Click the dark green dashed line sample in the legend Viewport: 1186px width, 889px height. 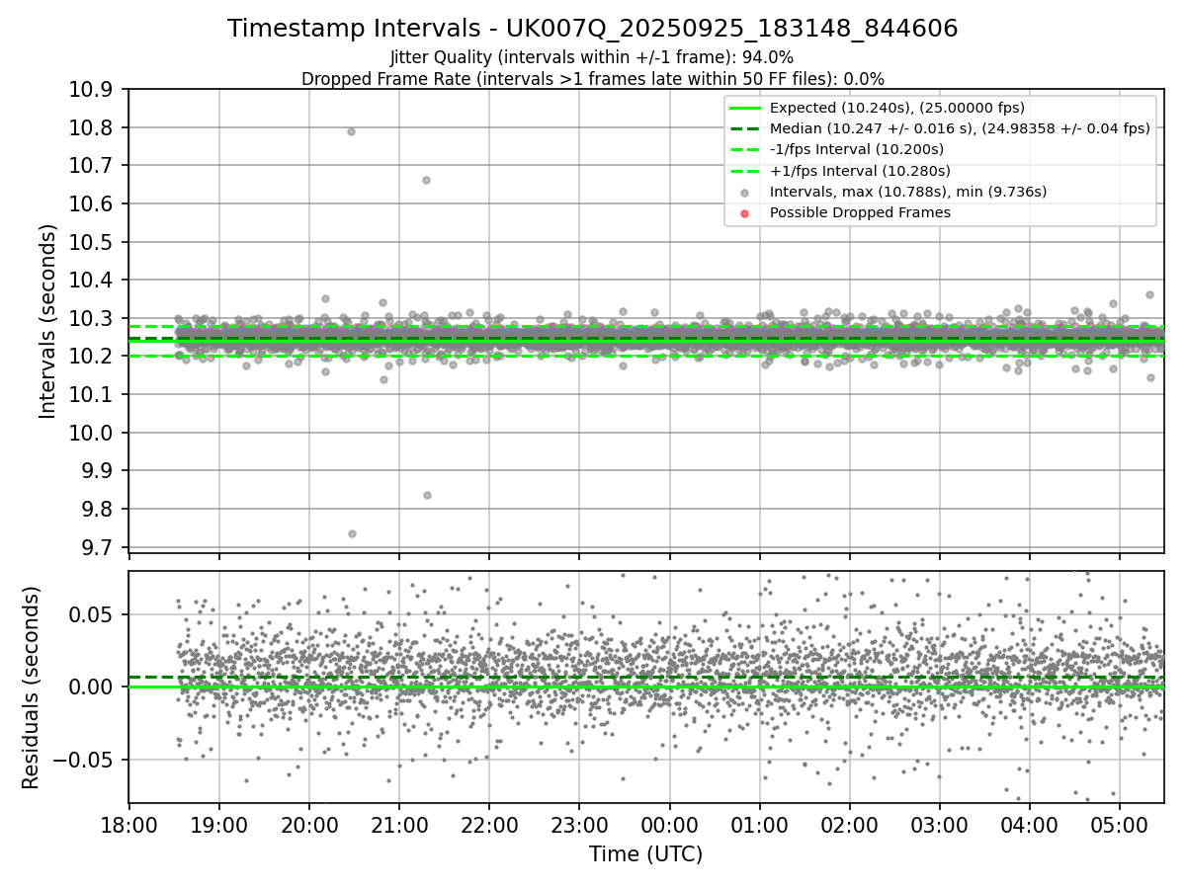(745, 128)
